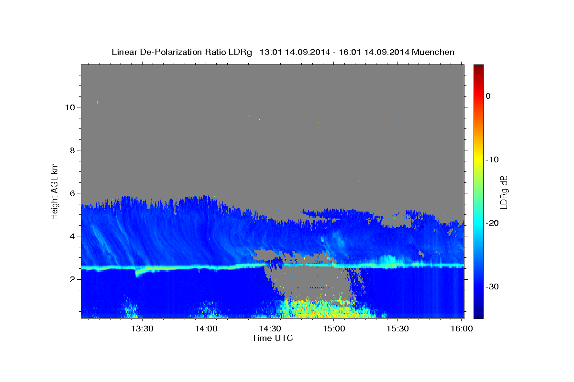
Task: Click the height axis label 2
Action: click(x=72, y=279)
